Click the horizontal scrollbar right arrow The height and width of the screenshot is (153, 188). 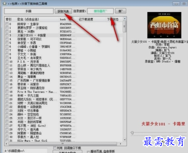[120, 144]
